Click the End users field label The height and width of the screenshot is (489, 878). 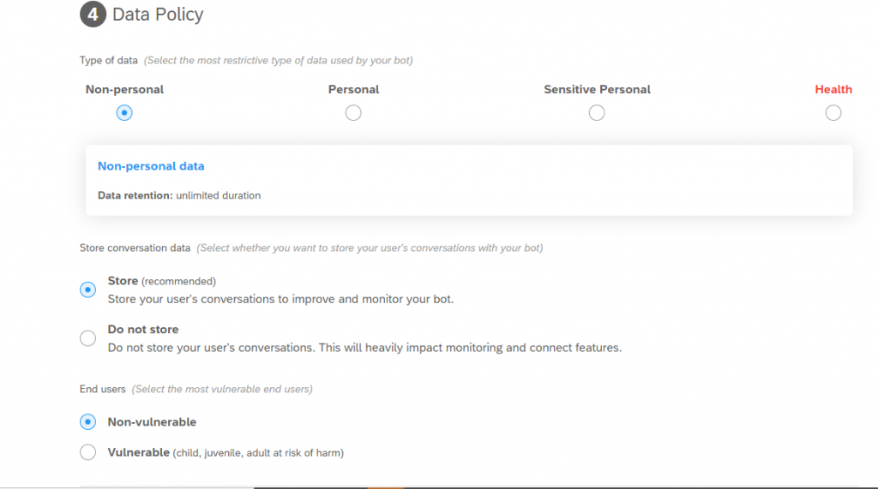(x=103, y=389)
